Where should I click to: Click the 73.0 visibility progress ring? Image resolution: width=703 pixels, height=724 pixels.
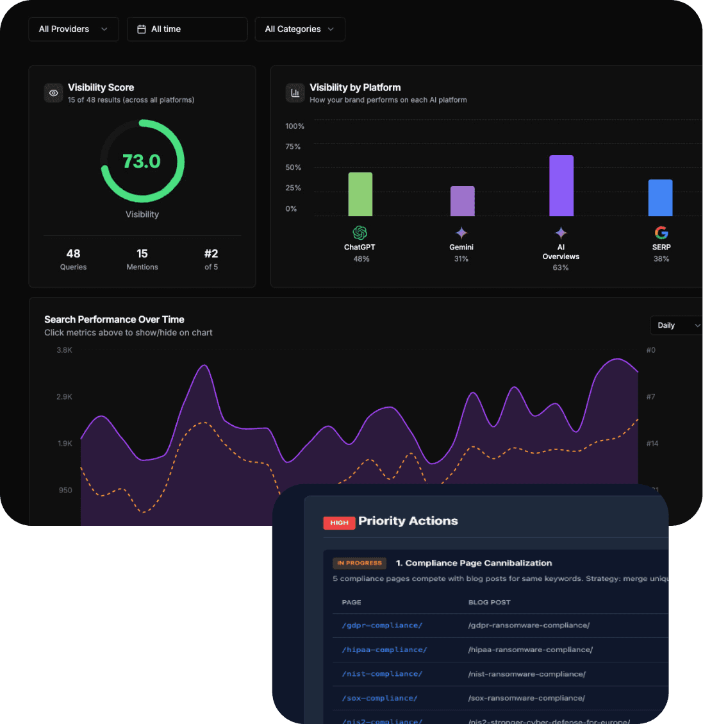pos(142,161)
